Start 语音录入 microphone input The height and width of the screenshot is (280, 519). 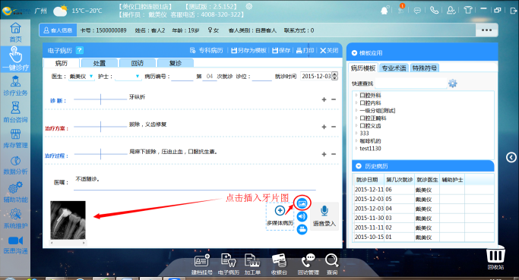coord(324,216)
